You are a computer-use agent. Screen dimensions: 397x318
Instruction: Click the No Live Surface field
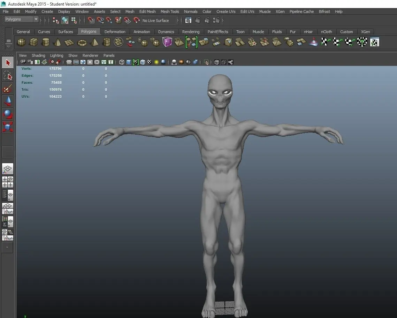159,21
